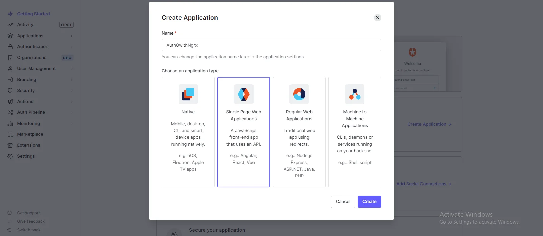Click the Cancel button

tap(343, 202)
